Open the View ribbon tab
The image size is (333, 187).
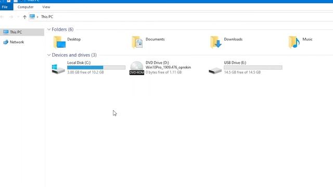coord(46,7)
